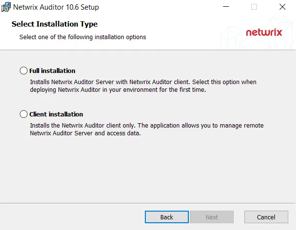Click the greyed-out Next button
296x230 pixels.
(211, 217)
